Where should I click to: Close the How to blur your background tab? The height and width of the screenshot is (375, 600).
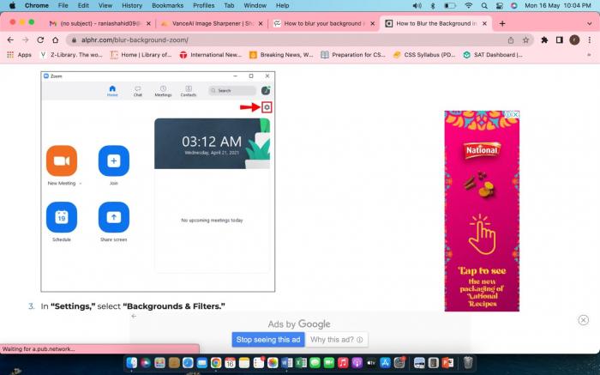tap(372, 23)
